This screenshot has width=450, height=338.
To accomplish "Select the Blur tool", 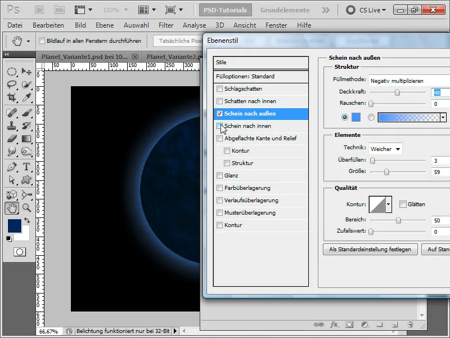I will (11, 152).
